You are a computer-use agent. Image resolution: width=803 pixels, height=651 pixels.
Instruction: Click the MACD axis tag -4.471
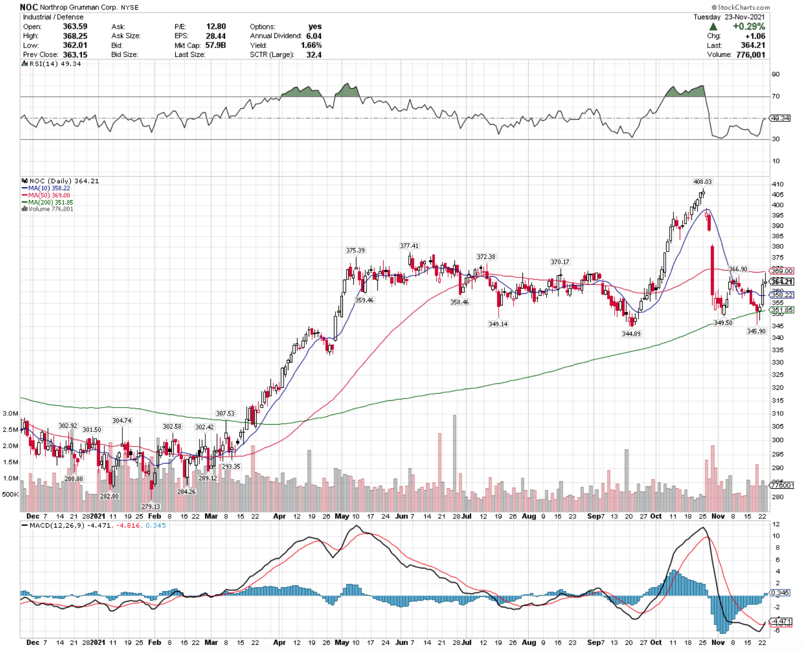click(x=781, y=621)
